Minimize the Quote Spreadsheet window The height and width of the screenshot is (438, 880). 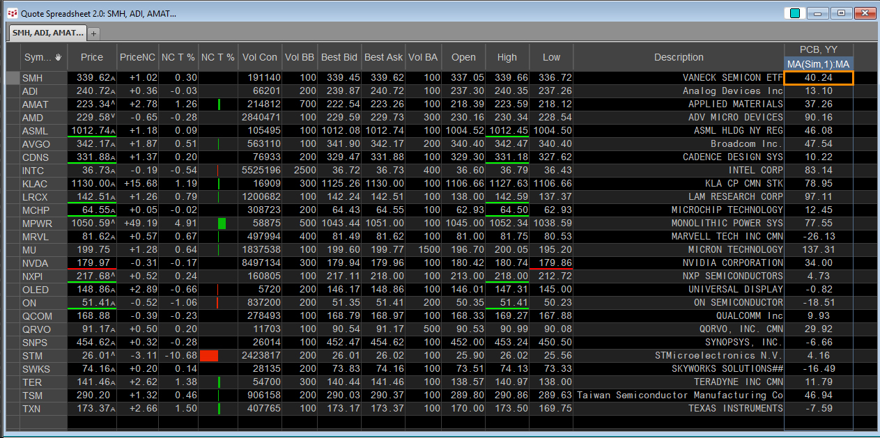tap(818, 13)
